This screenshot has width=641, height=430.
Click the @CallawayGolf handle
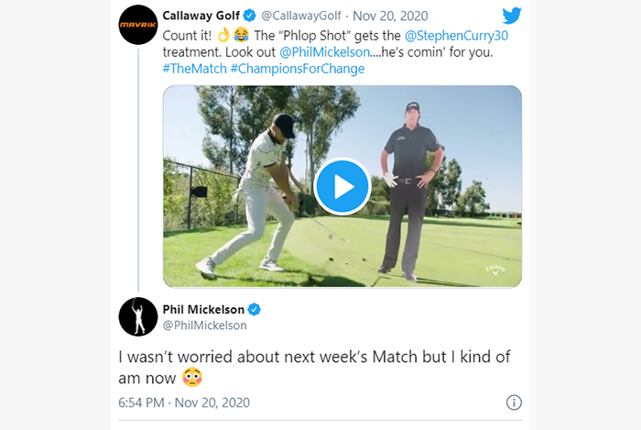point(301,16)
